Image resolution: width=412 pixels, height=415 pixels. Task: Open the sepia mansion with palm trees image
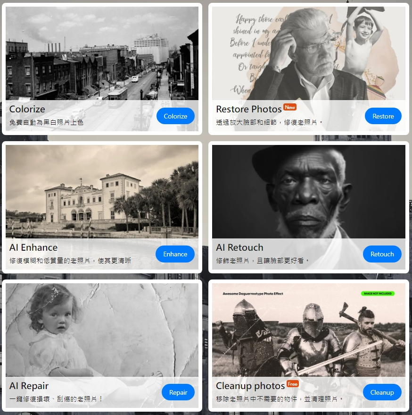pyautogui.click(x=102, y=192)
